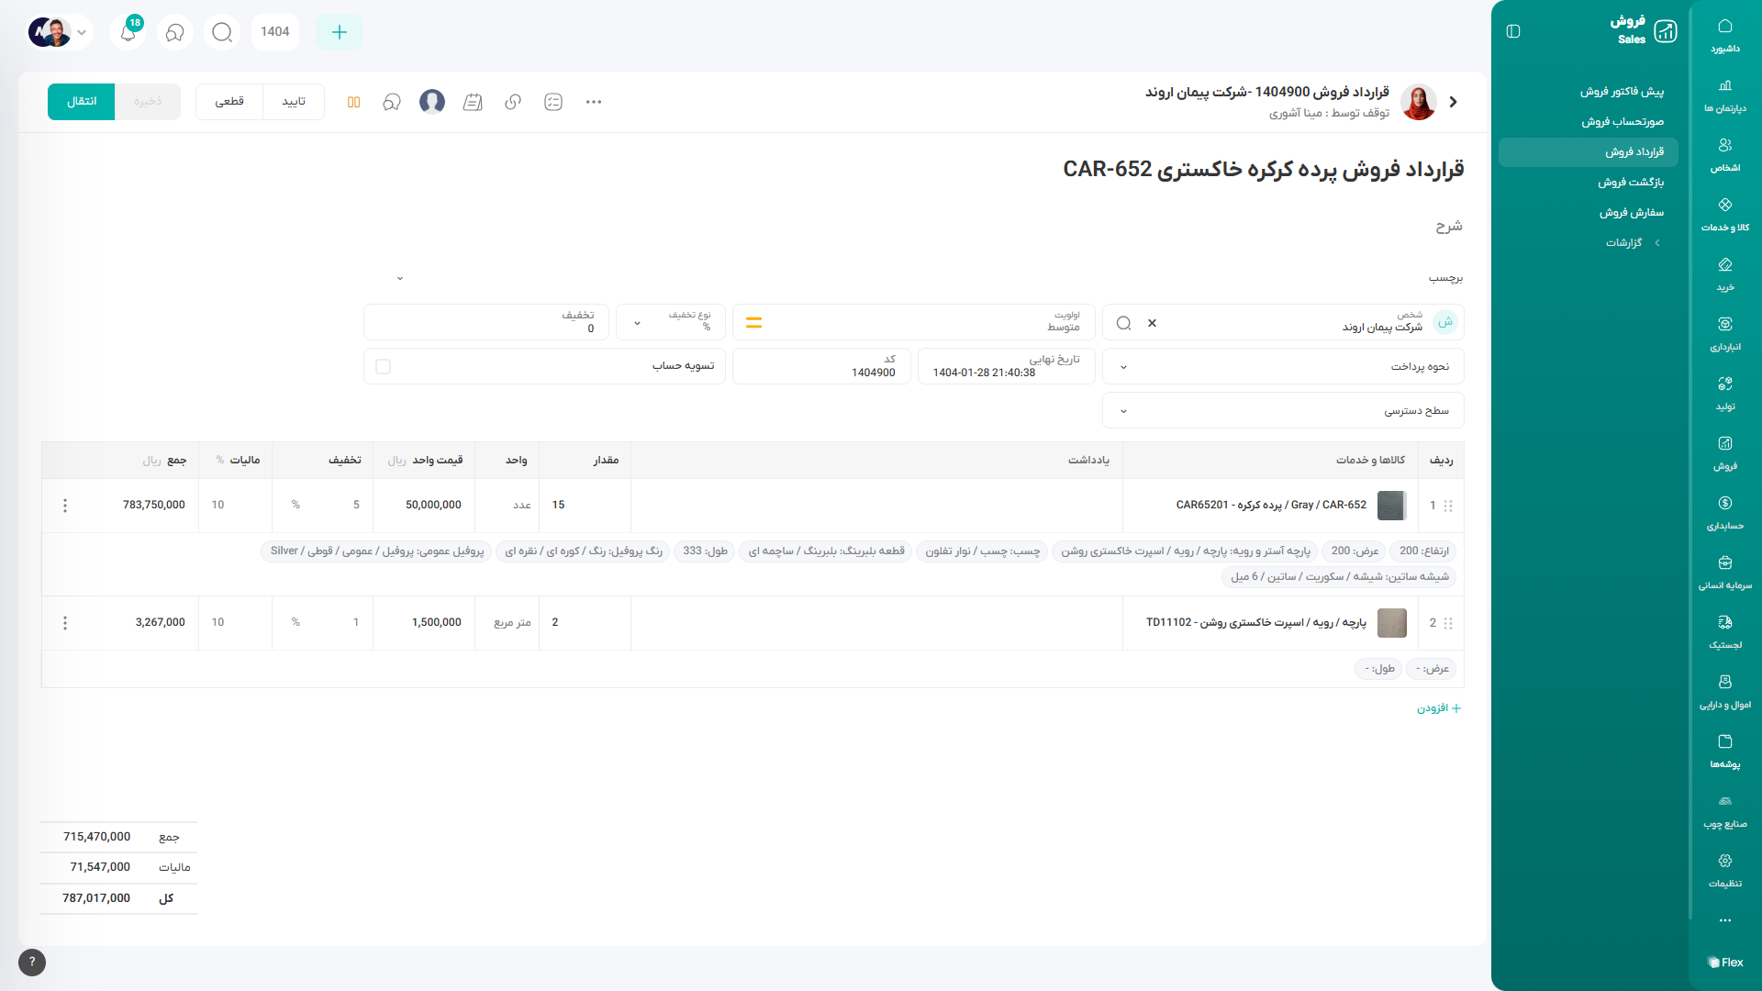Open the notifications bell icon
This screenshot has width=1762, height=991.
[x=128, y=33]
